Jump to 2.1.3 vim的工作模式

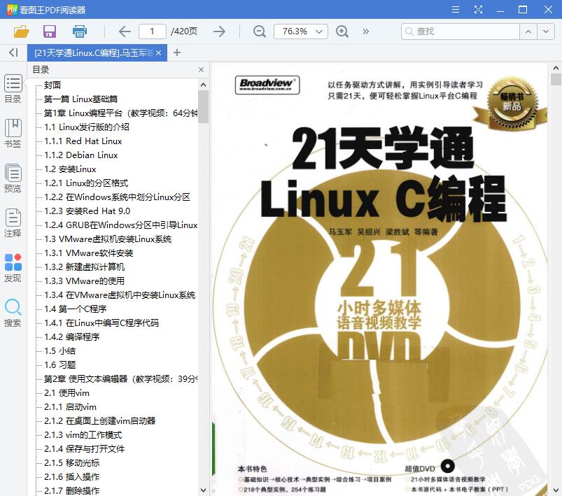(83, 434)
